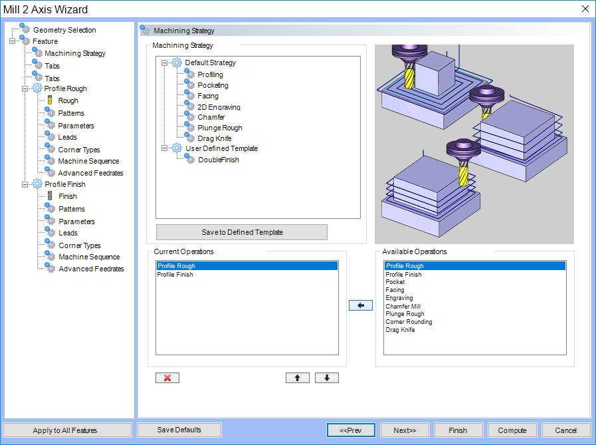This screenshot has height=445, width=596.
Task: Click the down arrow to reorder operations
Action: pos(326,377)
